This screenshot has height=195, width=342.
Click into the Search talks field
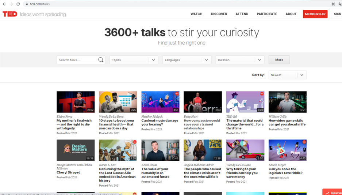77,60
